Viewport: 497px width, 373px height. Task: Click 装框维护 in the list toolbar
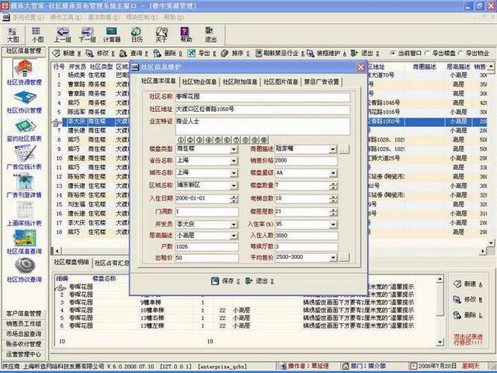coord(327,53)
